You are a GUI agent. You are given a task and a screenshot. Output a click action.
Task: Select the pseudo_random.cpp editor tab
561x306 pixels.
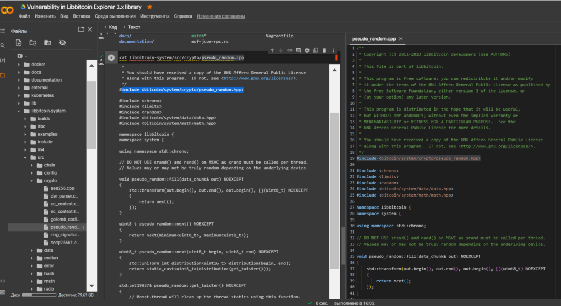[374, 39]
